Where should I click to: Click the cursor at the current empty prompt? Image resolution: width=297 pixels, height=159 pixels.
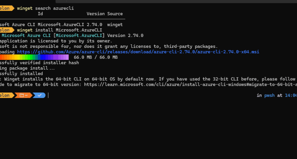coord(49,95)
